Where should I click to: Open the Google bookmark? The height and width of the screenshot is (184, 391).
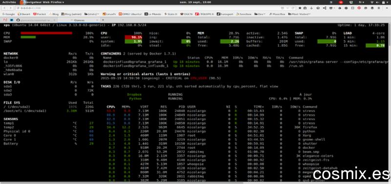point(8,14)
